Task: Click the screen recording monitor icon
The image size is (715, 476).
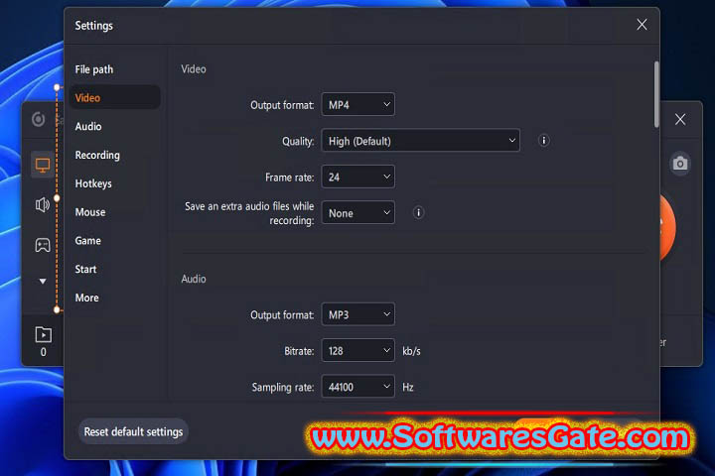Action: [x=43, y=166]
